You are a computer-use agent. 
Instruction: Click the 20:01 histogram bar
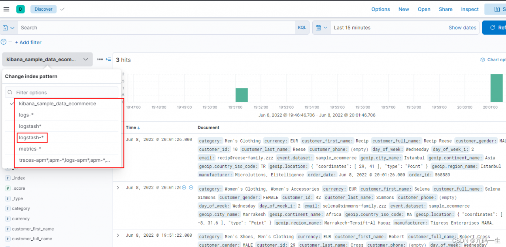[x=497, y=88]
